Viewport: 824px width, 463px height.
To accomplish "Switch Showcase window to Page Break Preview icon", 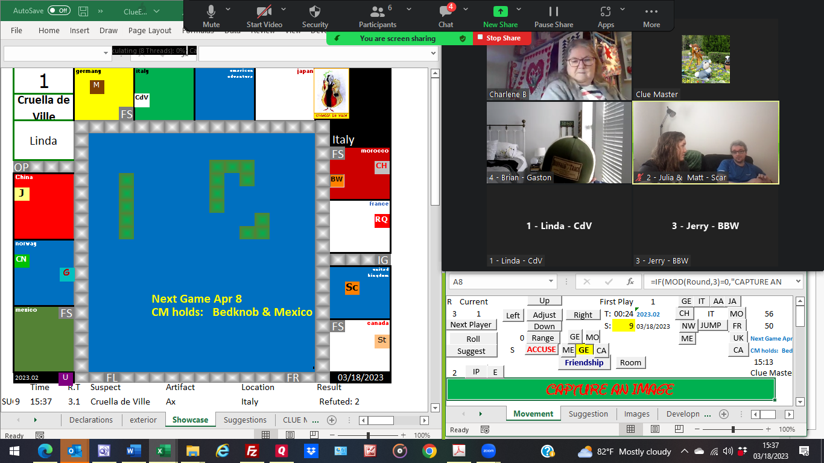I will coord(315,435).
